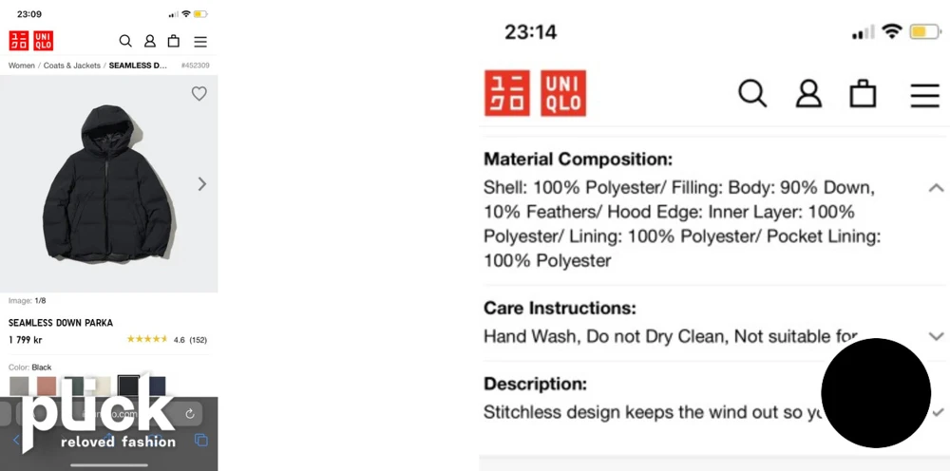Show next parka image with right arrow
This screenshot has height=471, width=950.
(201, 184)
